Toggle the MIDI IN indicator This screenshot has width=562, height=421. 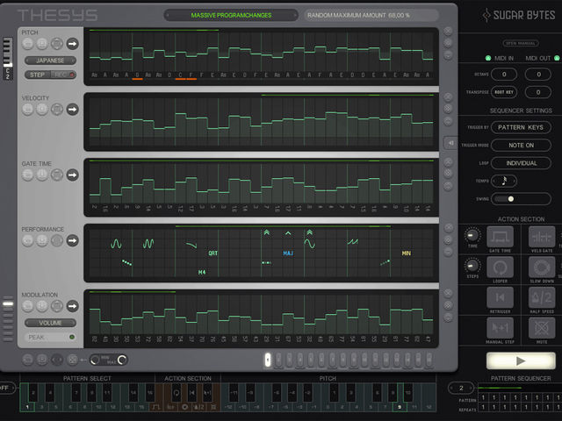488,58
